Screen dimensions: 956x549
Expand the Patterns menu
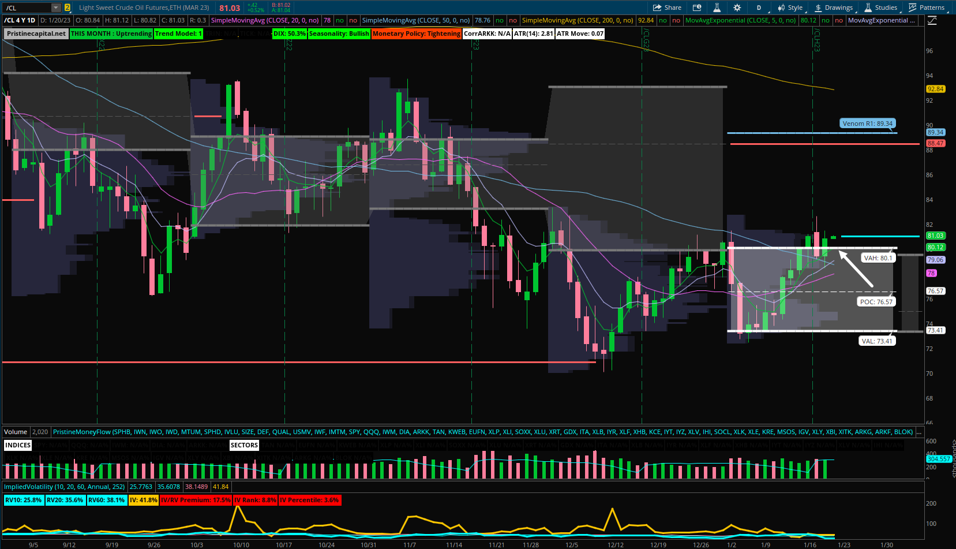pyautogui.click(x=927, y=8)
